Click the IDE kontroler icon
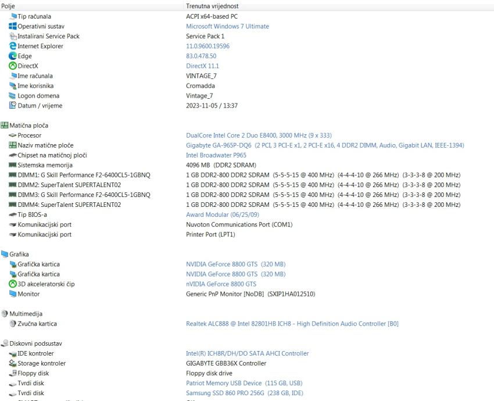Image resolution: width=494 pixels, height=401 pixels. [x=13, y=353]
